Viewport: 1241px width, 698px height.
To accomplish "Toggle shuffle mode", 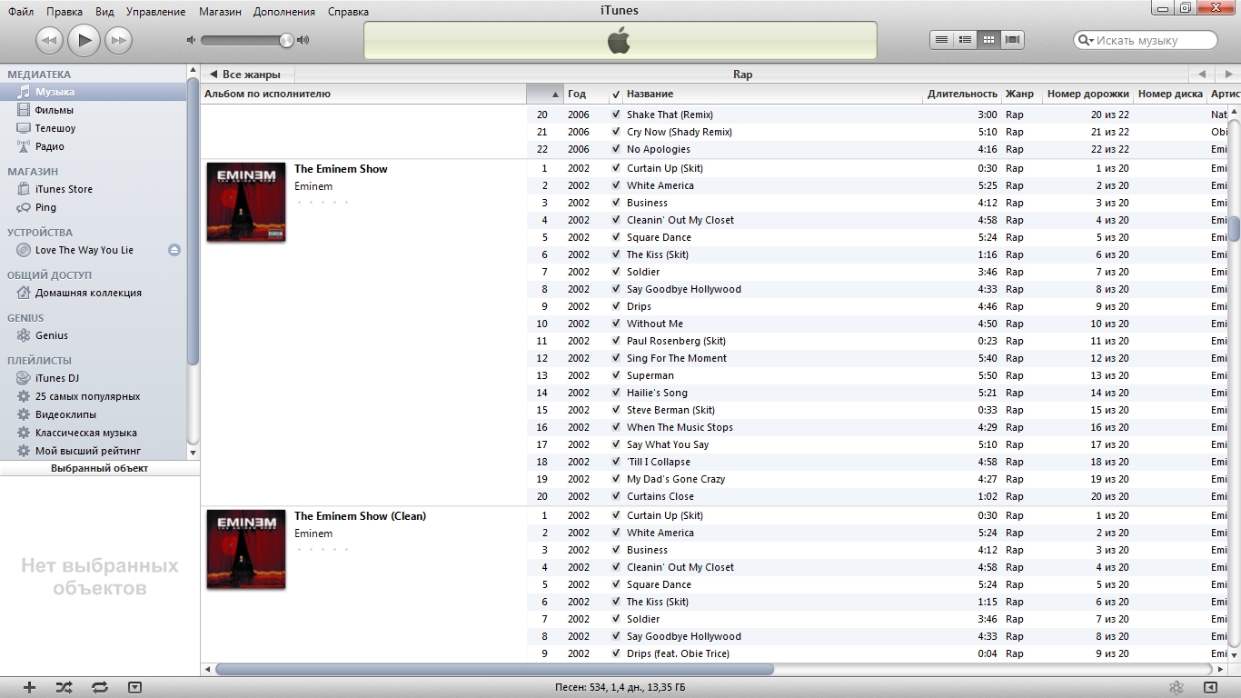I will (64, 688).
